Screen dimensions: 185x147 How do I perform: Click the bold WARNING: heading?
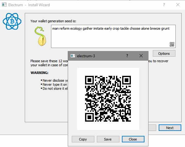(x=40, y=73)
